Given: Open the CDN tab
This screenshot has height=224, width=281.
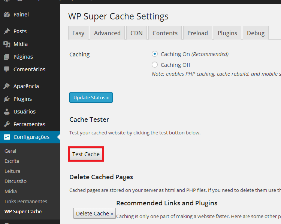Looking at the screenshot, I should (136, 33).
